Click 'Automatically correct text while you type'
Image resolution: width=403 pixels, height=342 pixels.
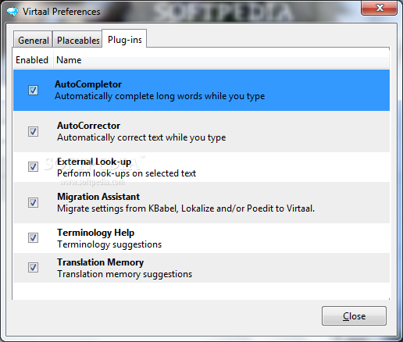click(x=141, y=137)
